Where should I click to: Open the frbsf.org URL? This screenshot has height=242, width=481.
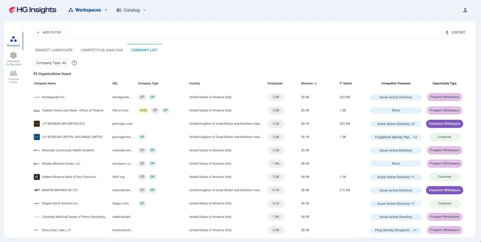tap(118, 177)
